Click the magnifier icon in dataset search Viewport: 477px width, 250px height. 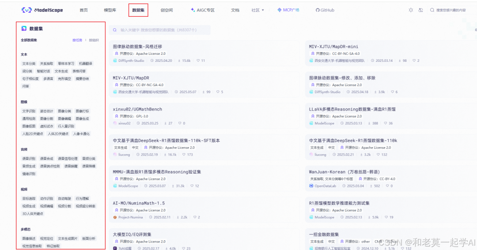coord(115,30)
